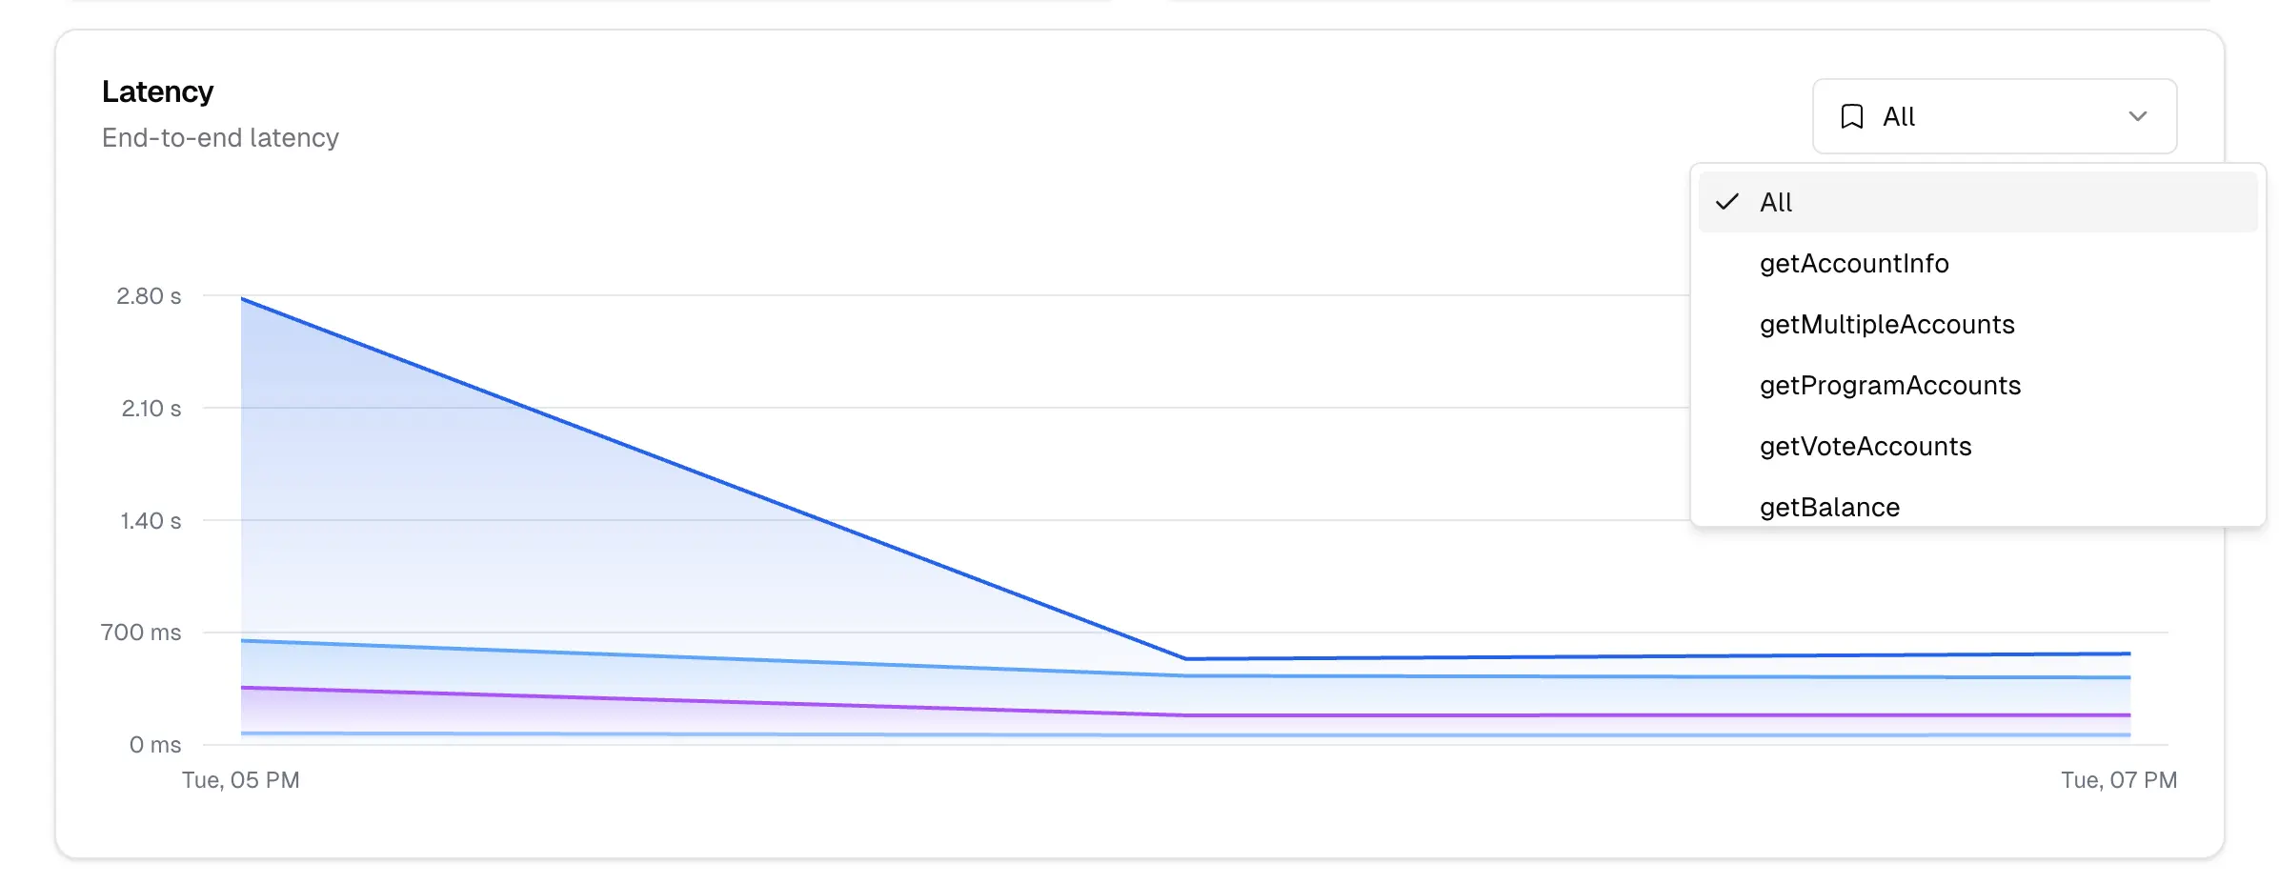Choose the getBalance entry
Viewport: 2279px width, 884px height.
coord(1829,506)
